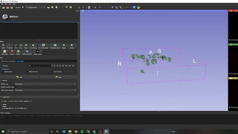The width and height of the screenshot is (238, 134).
Task: Click the brush diameter value field
Action: 40,66
